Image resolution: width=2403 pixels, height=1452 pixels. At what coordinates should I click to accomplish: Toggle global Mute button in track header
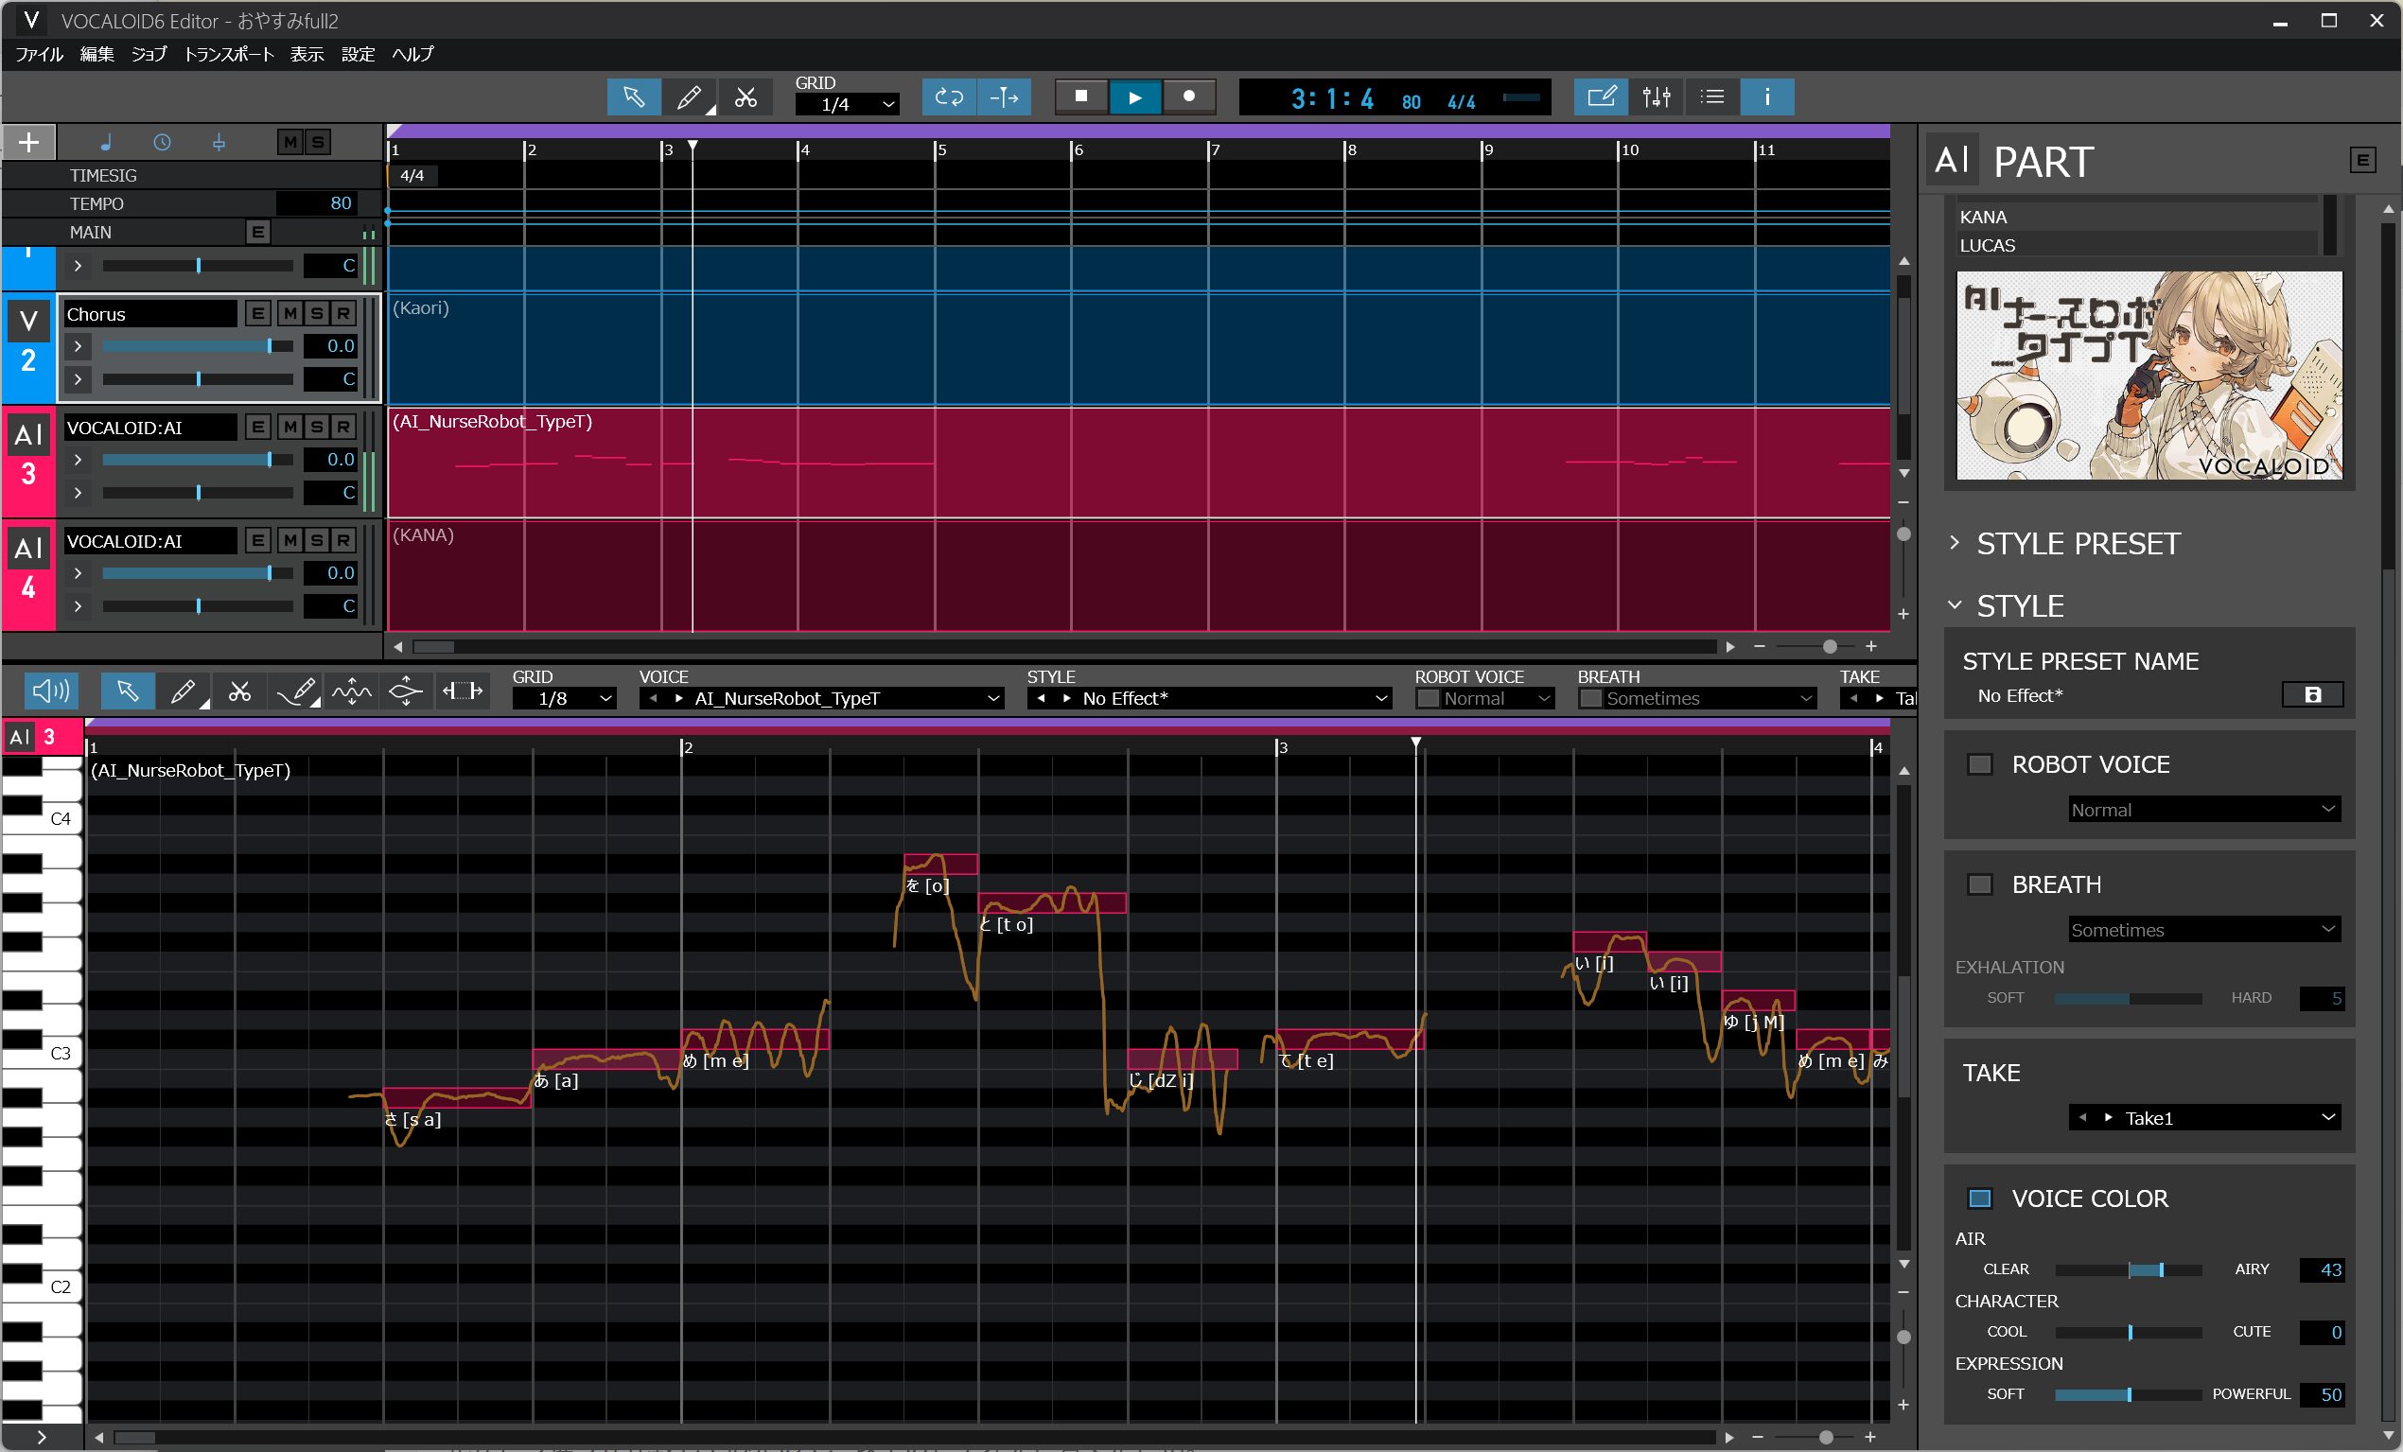(x=289, y=143)
